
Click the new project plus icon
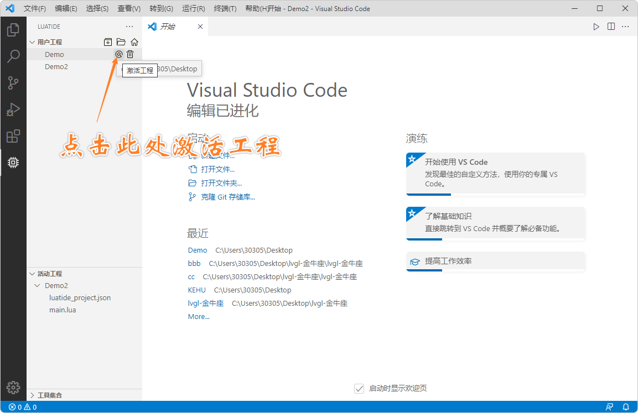(108, 42)
